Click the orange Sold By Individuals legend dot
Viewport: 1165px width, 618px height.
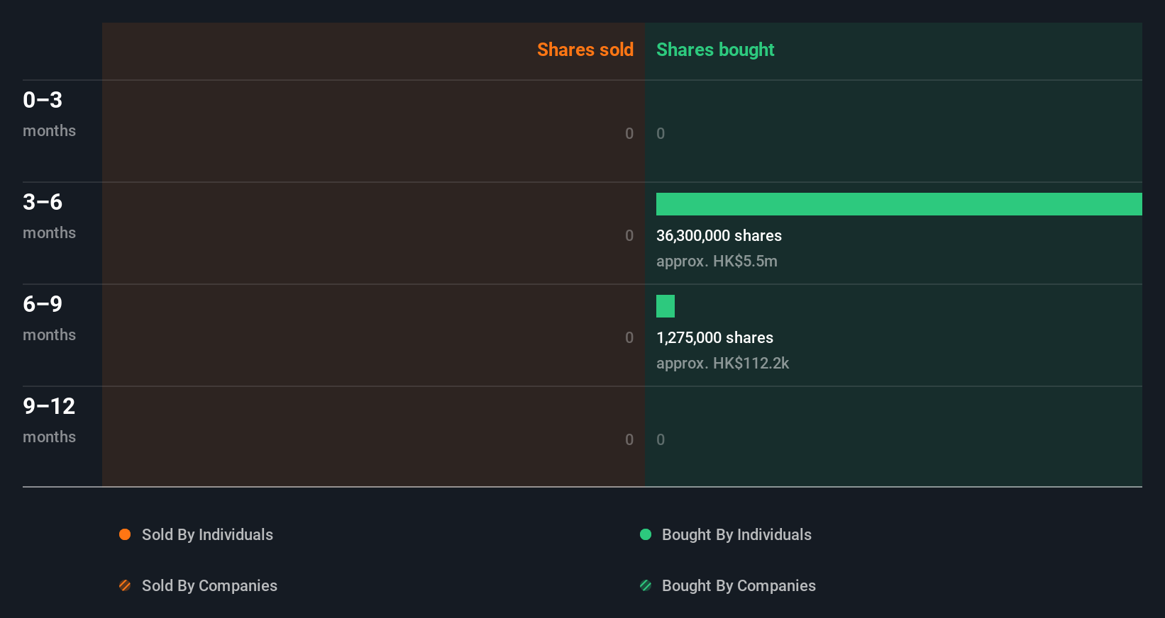[125, 534]
